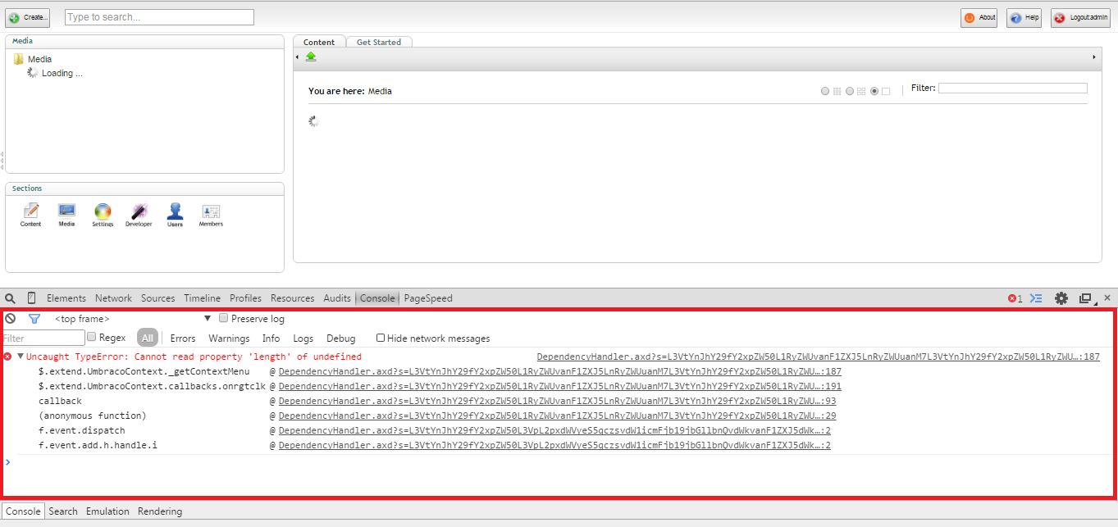Click the clear console icon
This screenshot has height=527, width=1118.
tap(11, 318)
